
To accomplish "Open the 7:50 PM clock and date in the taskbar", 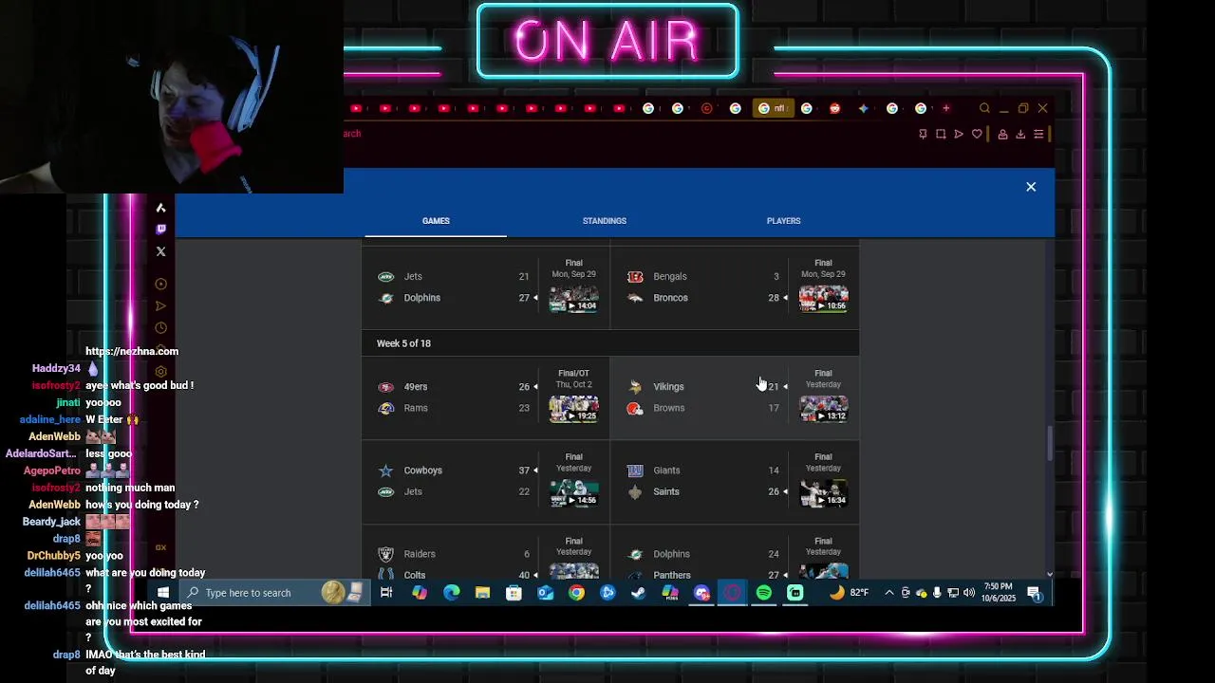I will [x=999, y=593].
